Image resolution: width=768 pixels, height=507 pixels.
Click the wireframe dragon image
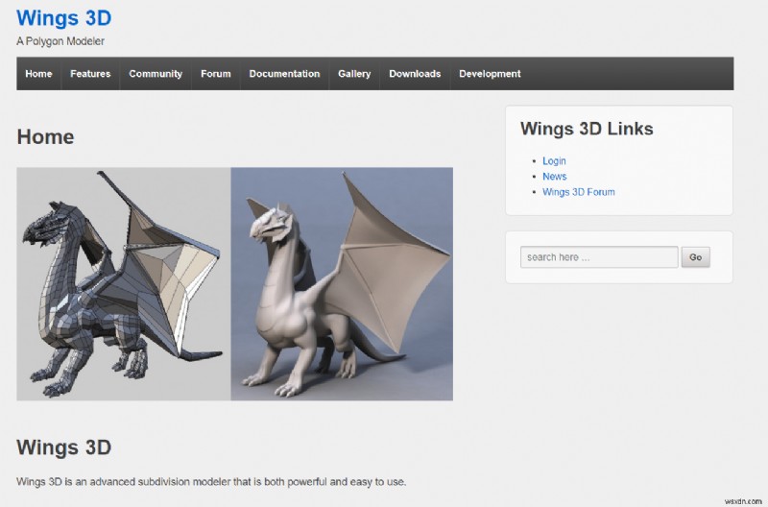124,284
